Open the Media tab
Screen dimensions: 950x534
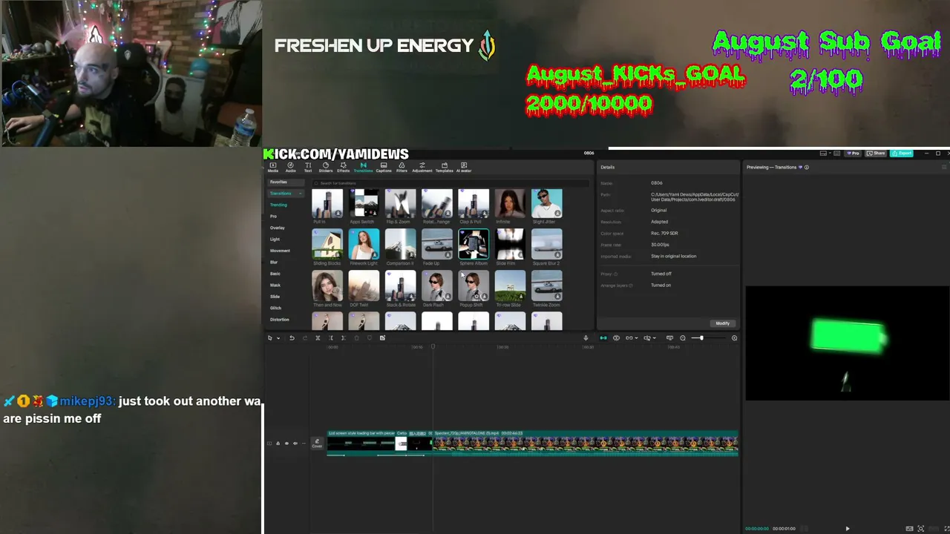[x=272, y=168]
